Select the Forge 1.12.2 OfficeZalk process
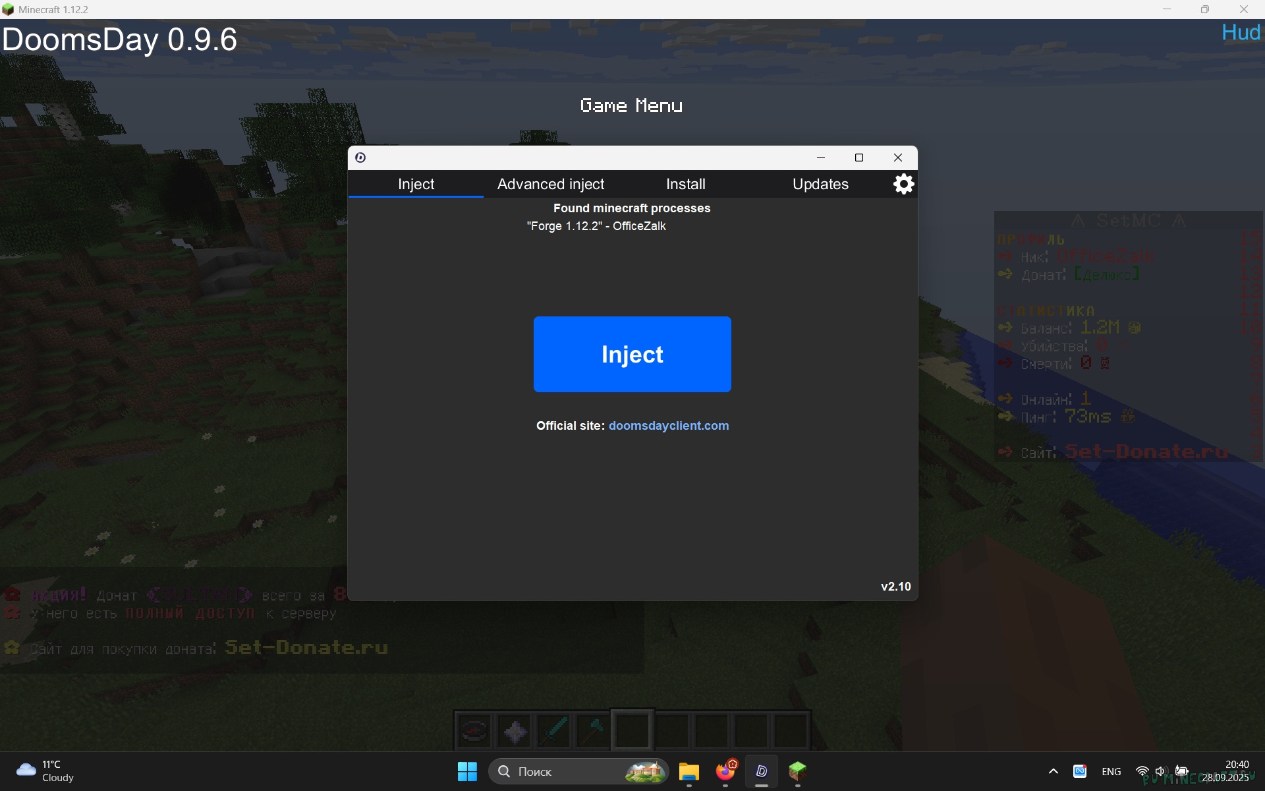1265x791 pixels. 596,226
